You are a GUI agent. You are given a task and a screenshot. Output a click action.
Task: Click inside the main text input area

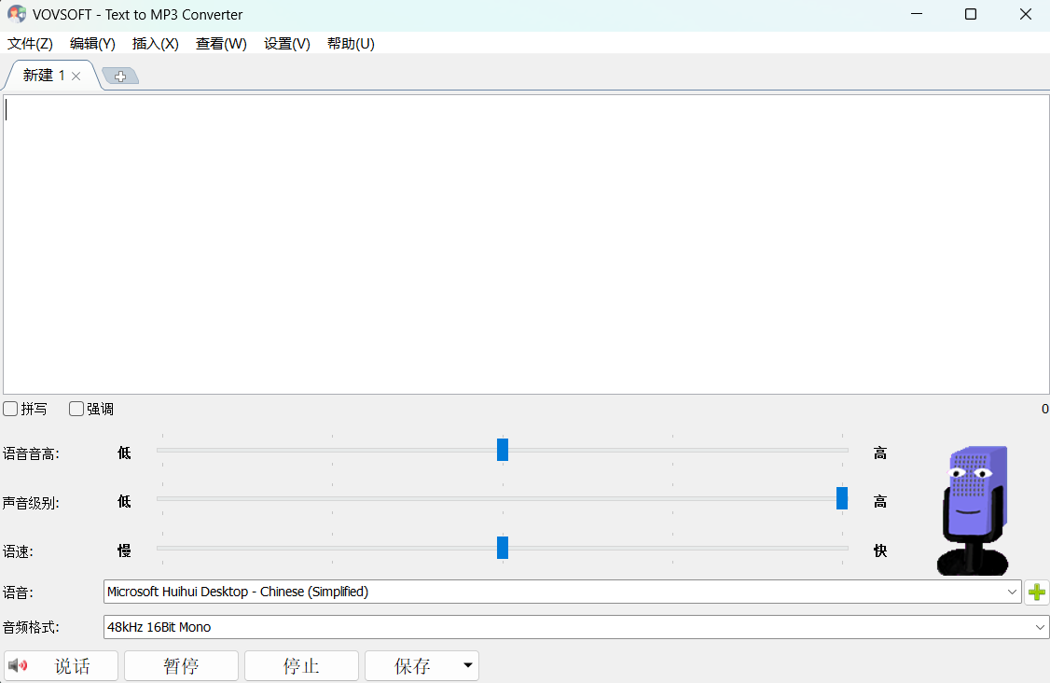point(525,243)
